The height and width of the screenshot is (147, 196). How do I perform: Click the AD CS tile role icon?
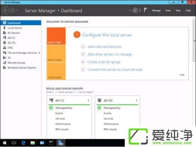51,100
